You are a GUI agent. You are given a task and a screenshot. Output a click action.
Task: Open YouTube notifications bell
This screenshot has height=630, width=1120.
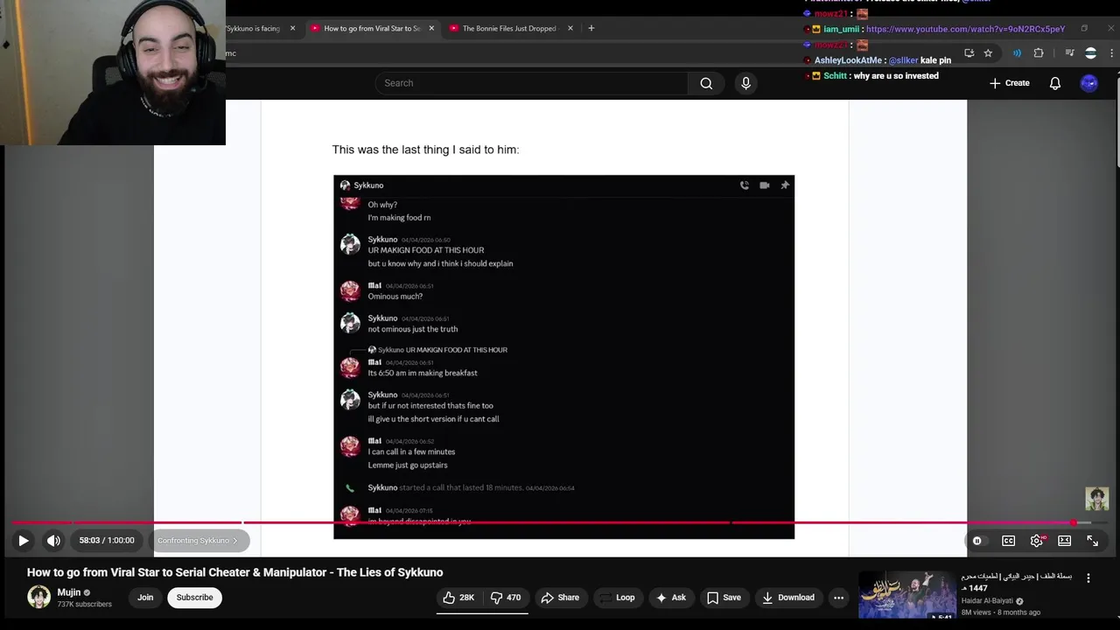pyautogui.click(x=1055, y=83)
